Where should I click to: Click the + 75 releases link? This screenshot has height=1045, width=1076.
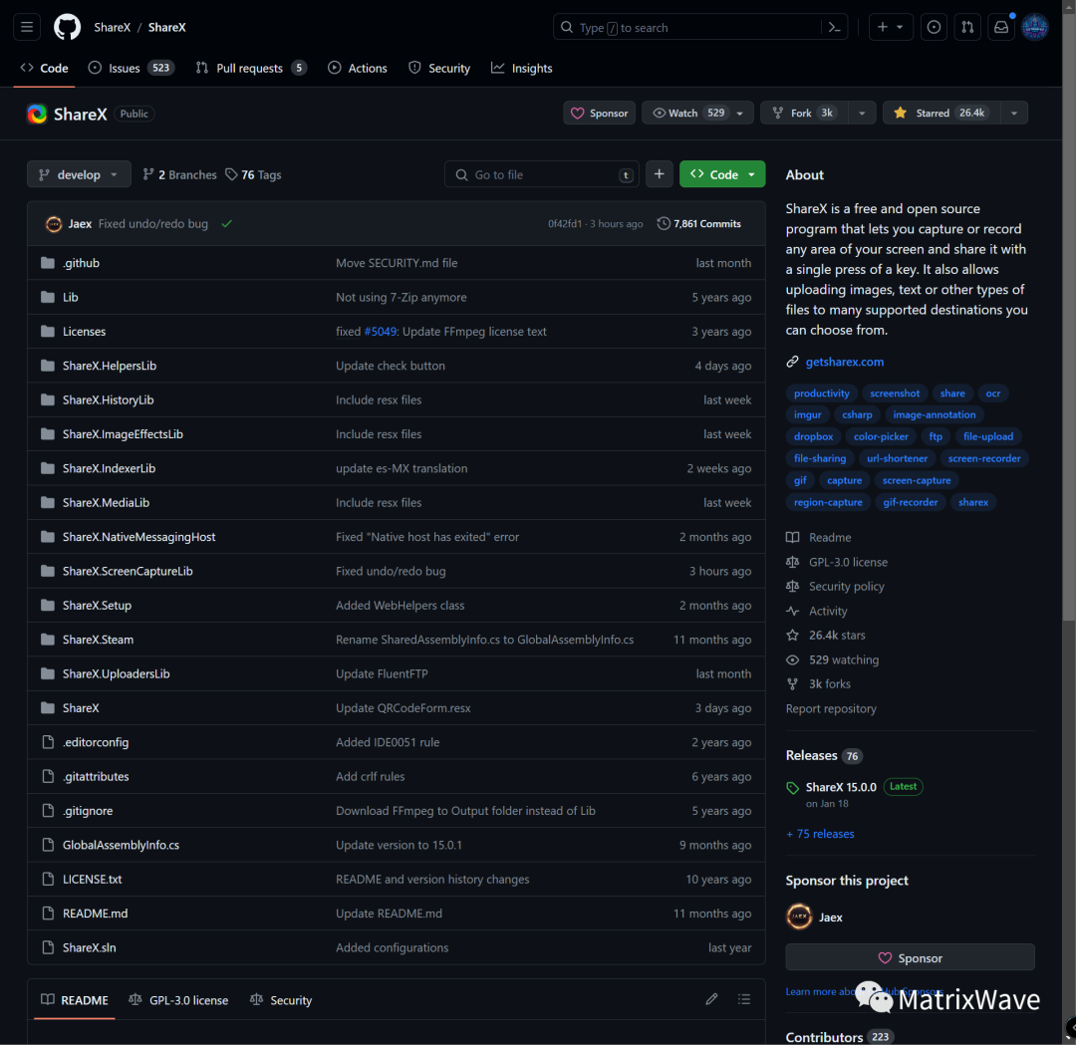820,834
